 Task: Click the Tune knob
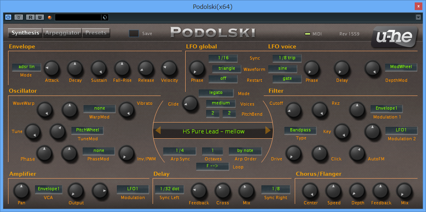coord(33,131)
